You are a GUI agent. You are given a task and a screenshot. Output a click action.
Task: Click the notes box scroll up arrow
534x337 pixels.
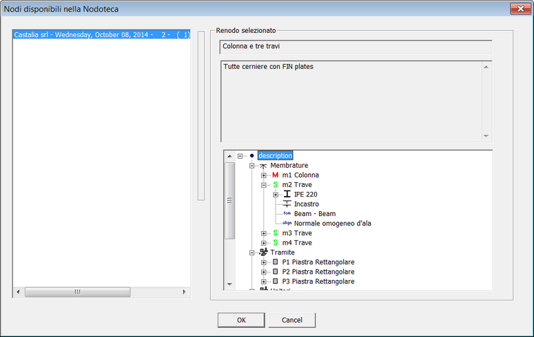tap(486, 67)
